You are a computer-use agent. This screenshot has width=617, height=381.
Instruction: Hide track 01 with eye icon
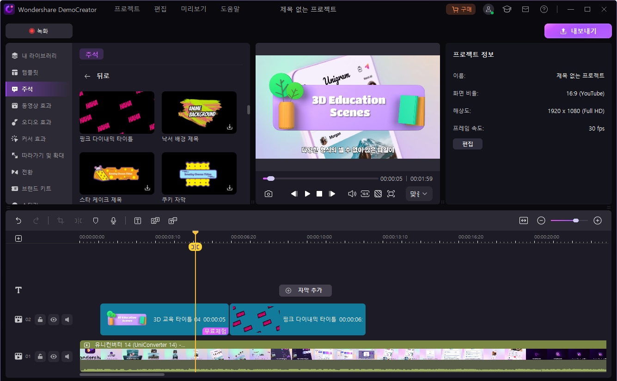[x=54, y=356]
